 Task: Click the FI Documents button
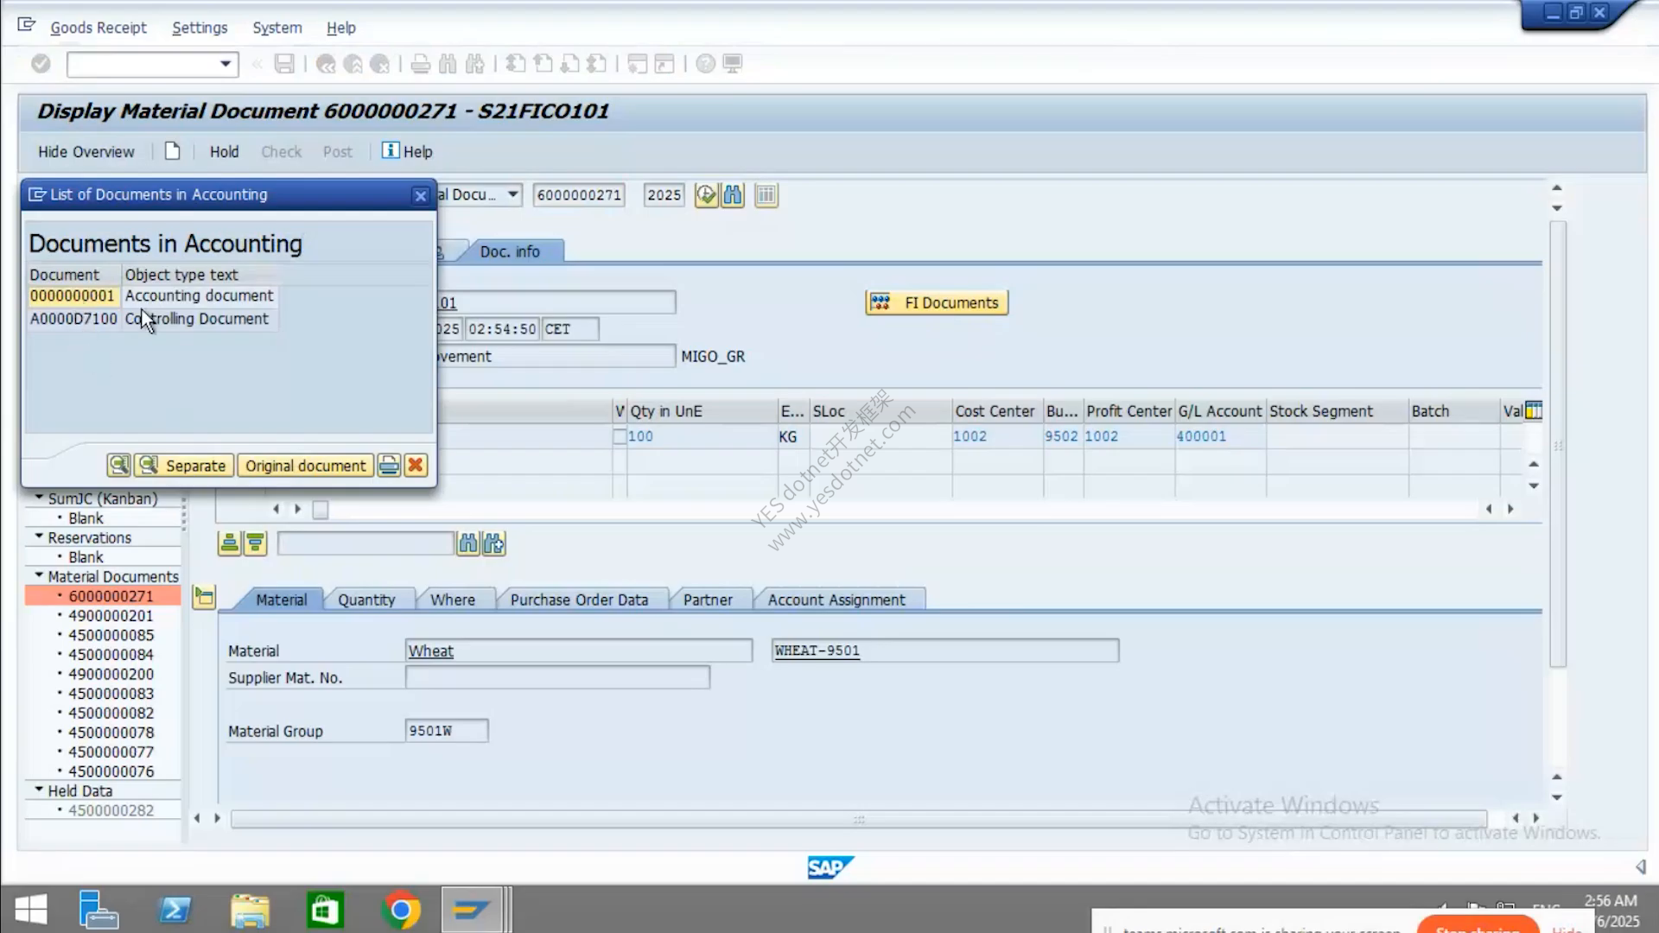[937, 302]
